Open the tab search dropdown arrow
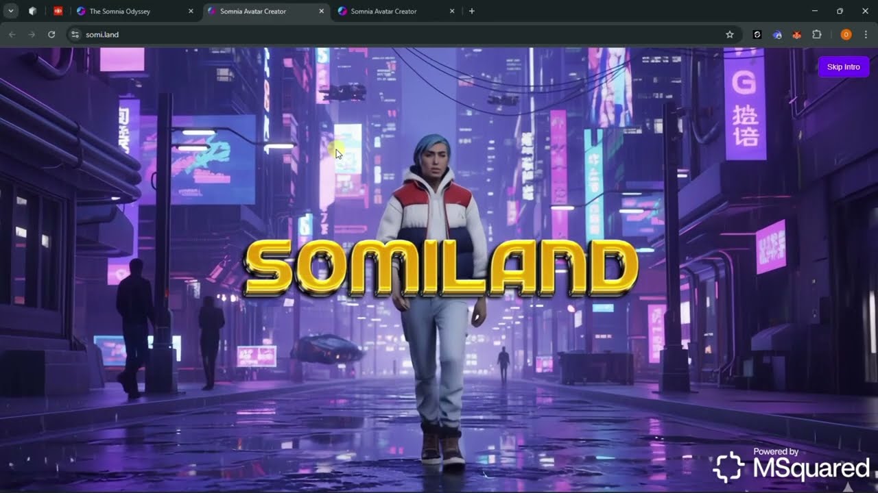Viewport: 878px width, 493px height. 11,11
